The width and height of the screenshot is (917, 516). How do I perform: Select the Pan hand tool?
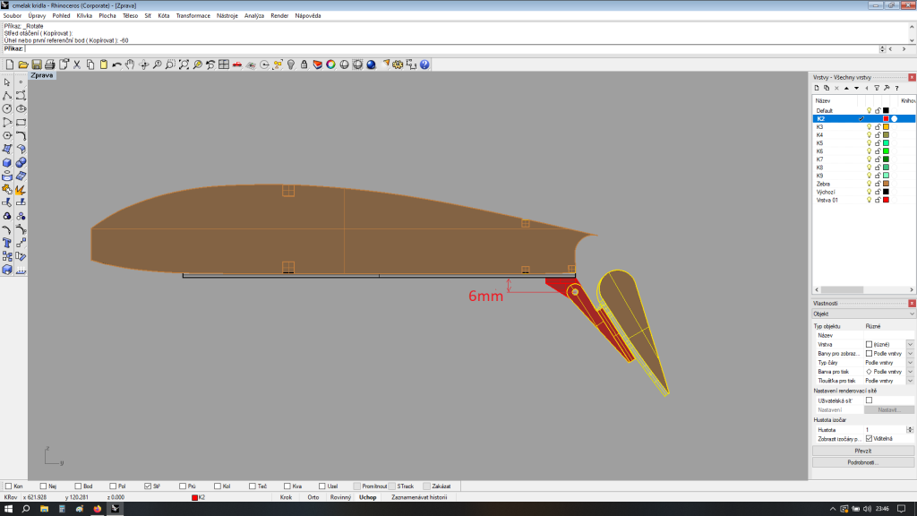[x=130, y=64]
